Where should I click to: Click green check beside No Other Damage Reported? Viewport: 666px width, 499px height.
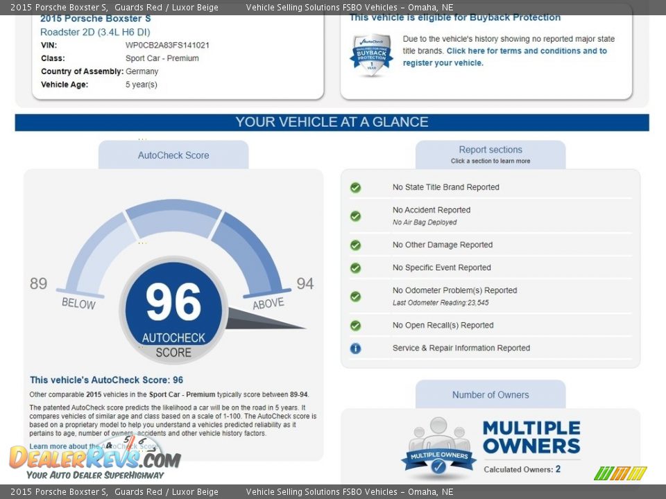pos(355,245)
